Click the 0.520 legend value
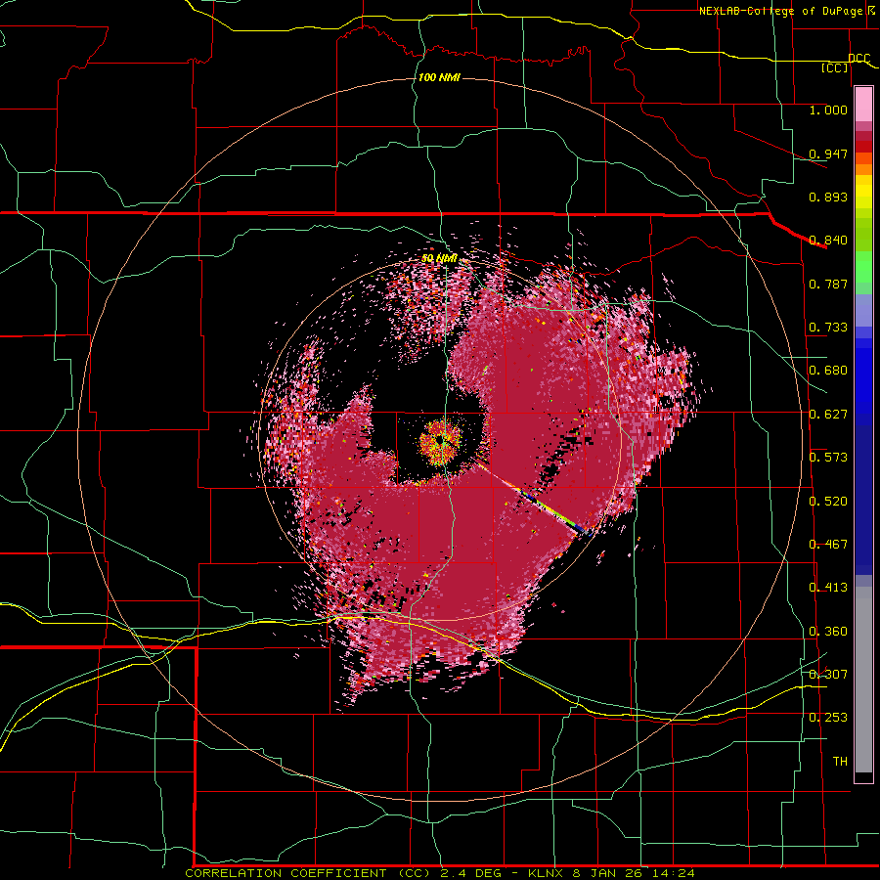The height and width of the screenshot is (880, 880). [x=828, y=502]
